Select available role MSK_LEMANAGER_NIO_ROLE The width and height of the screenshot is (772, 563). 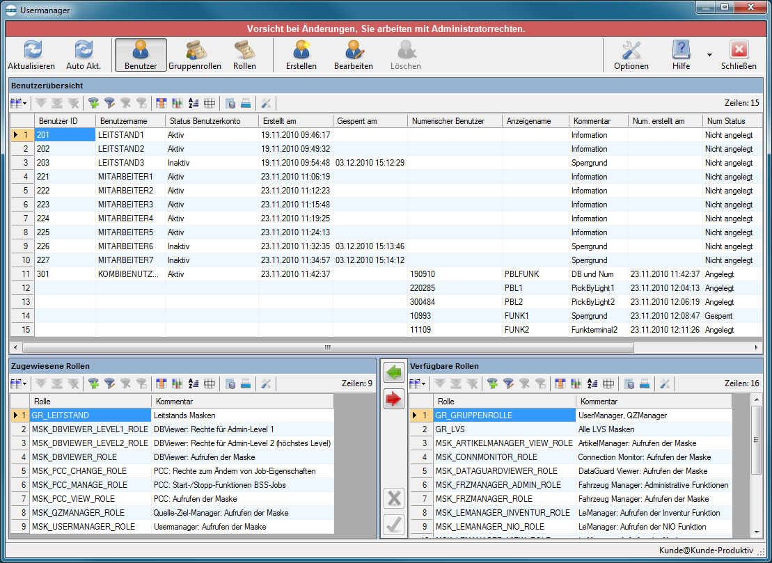[x=504, y=527]
